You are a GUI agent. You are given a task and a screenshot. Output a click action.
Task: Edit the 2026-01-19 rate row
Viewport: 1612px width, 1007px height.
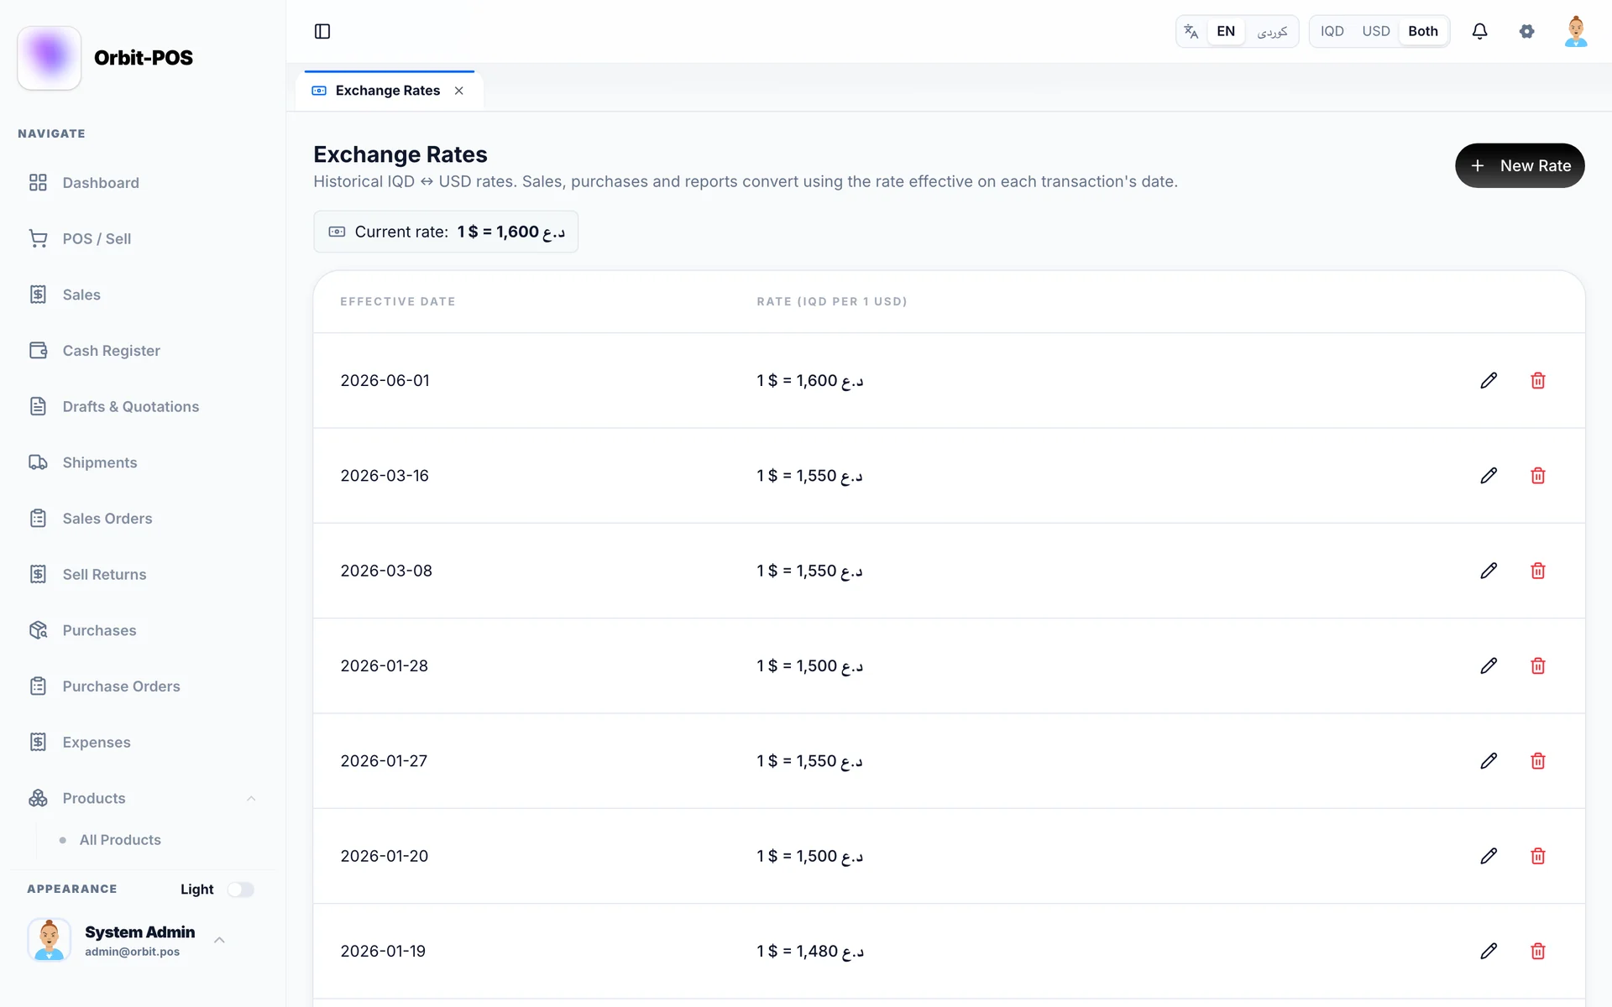pos(1489,951)
